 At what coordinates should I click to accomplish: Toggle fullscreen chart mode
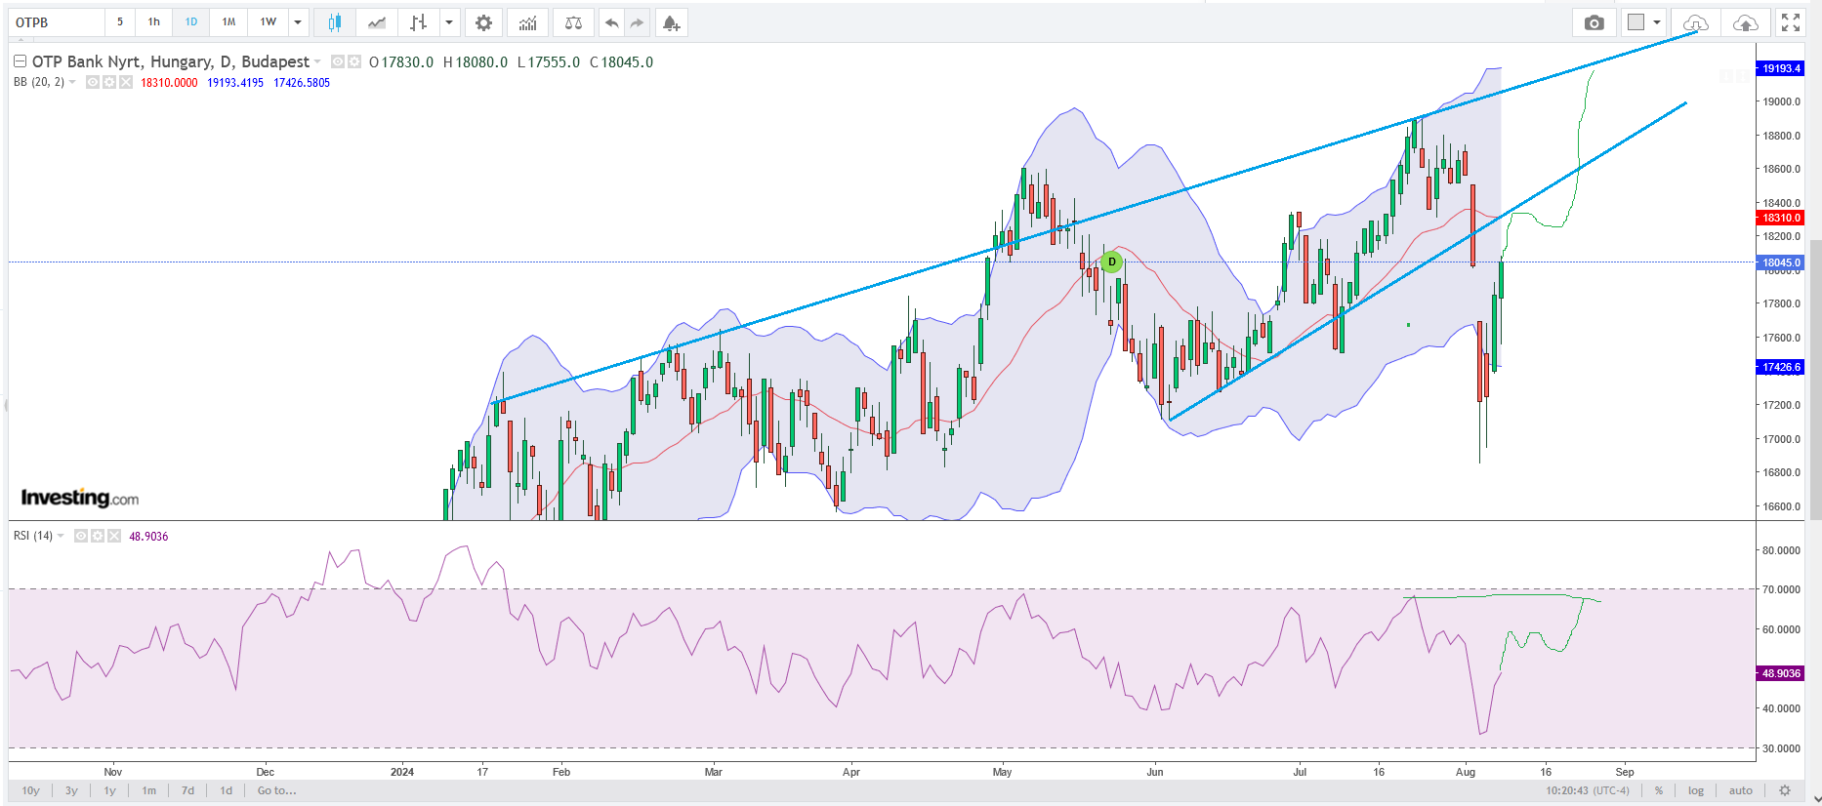(1791, 22)
